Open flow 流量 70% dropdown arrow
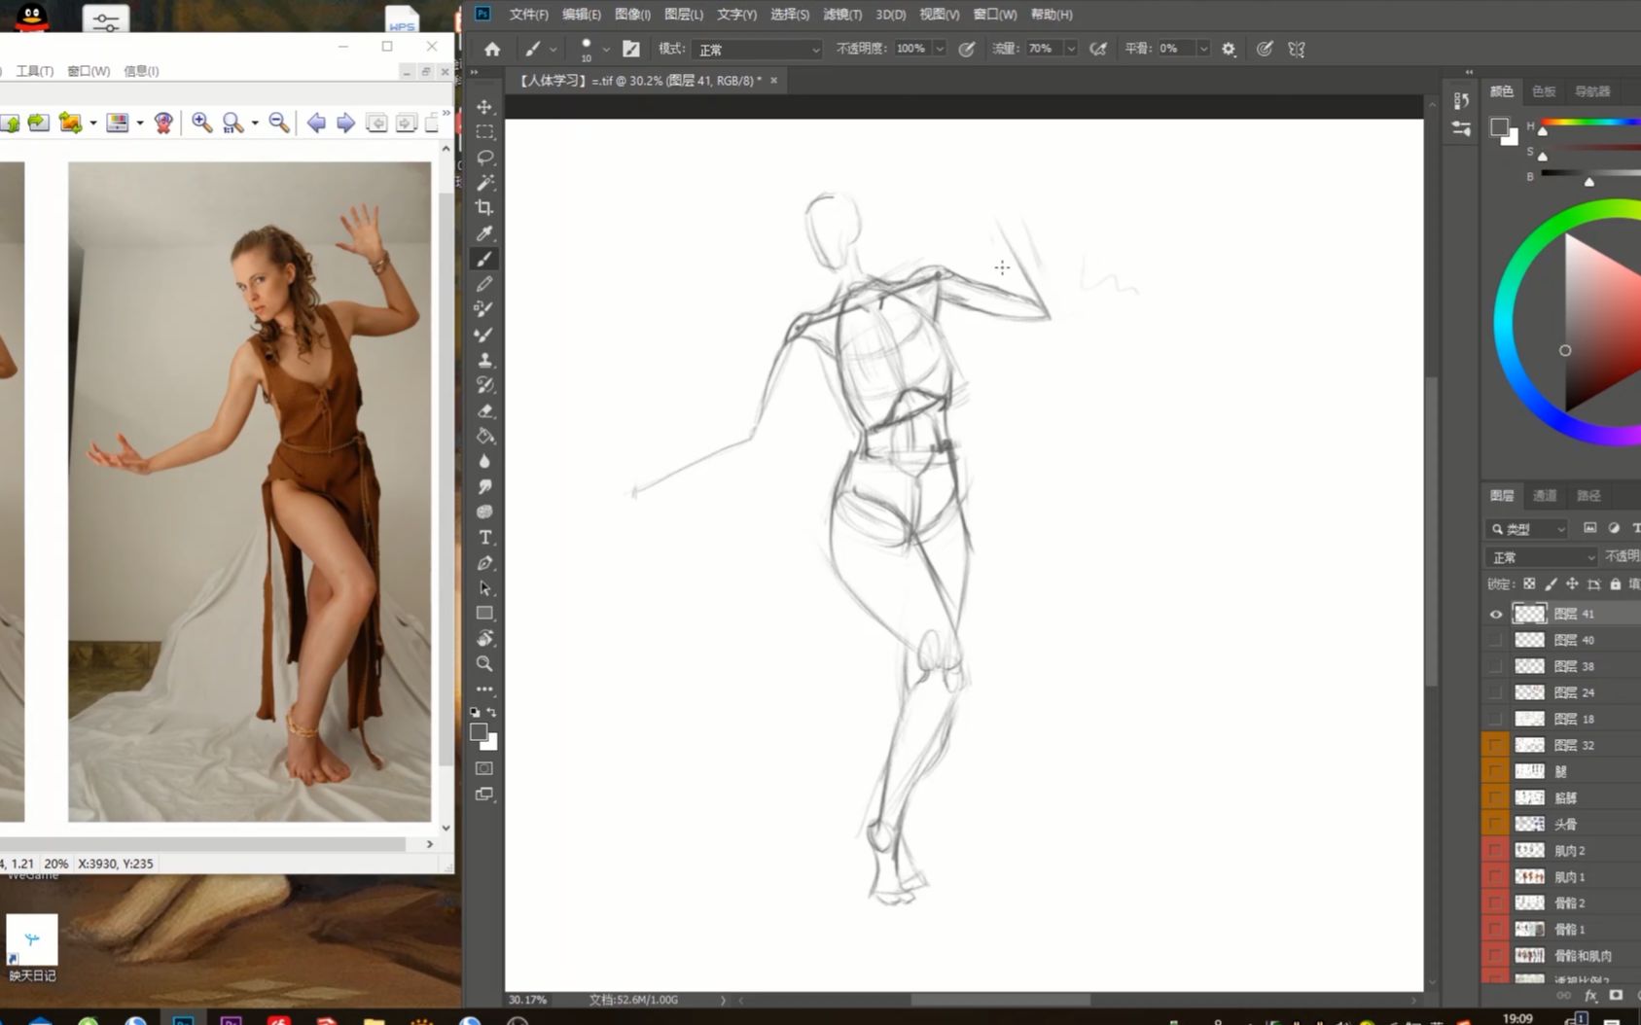Viewport: 1641px width, 1025px height. click(x=1071, y=49)
